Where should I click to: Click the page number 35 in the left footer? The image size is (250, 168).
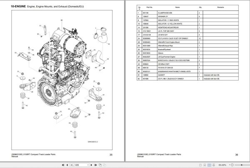[111, 155]
